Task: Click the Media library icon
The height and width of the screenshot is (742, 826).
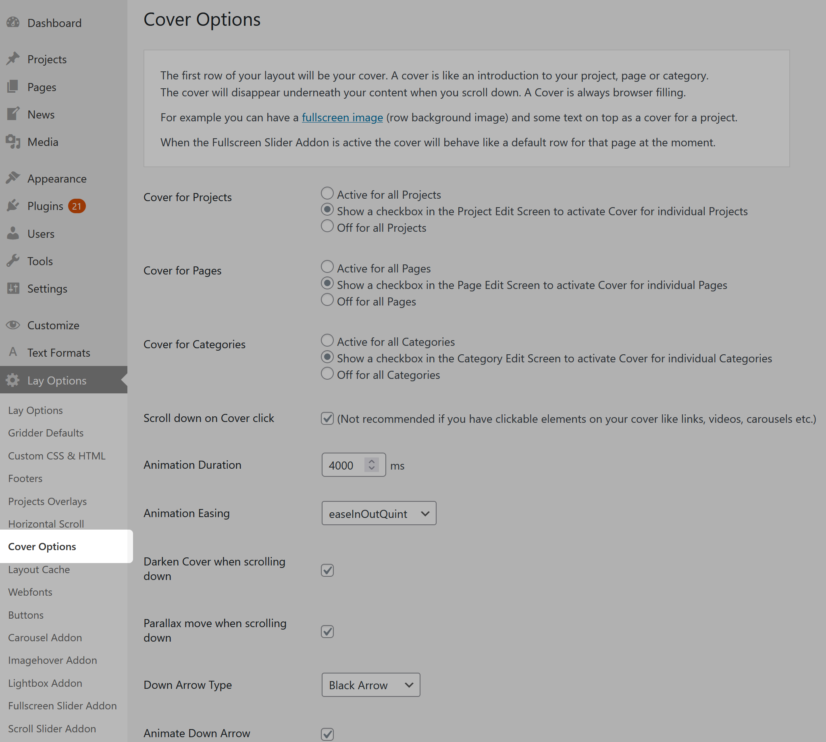Action: 13,142
